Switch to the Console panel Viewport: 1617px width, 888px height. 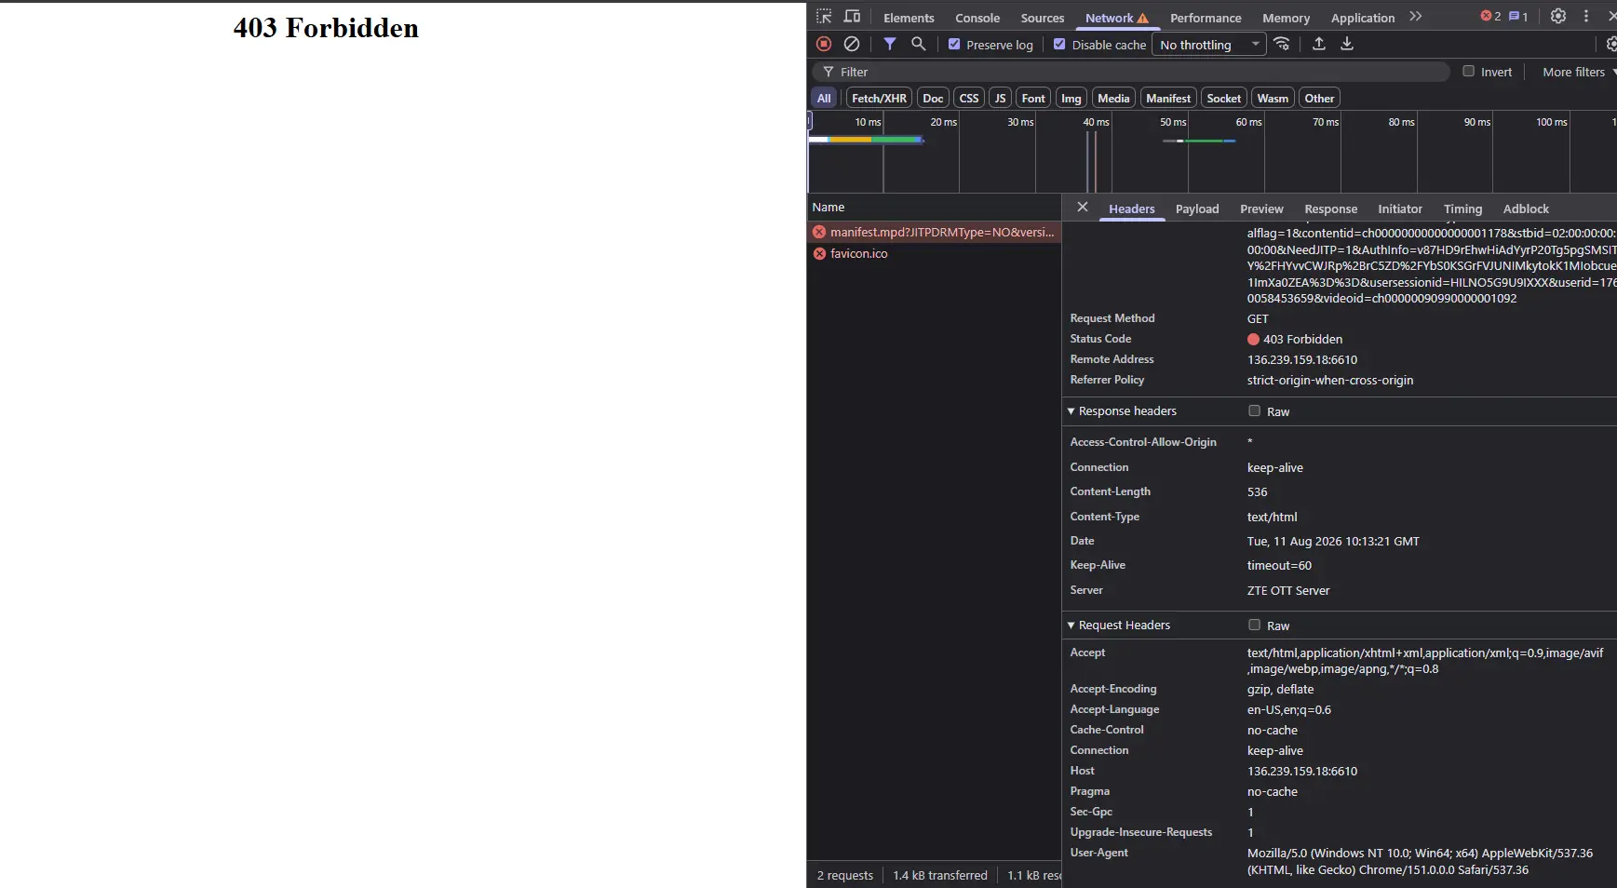(977, 18)
